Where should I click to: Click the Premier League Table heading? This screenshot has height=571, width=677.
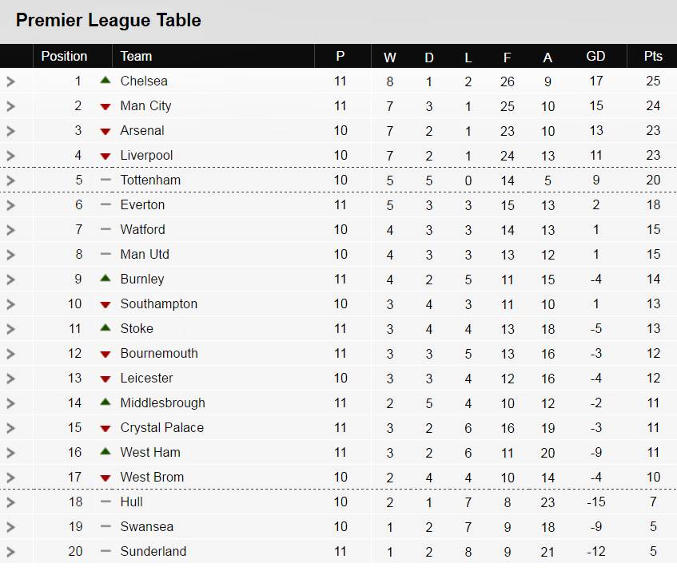(109, 21)
